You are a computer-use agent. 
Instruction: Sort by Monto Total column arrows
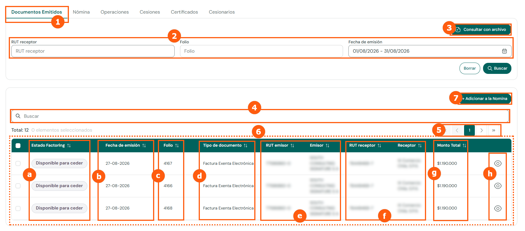[x=464, y=146]
